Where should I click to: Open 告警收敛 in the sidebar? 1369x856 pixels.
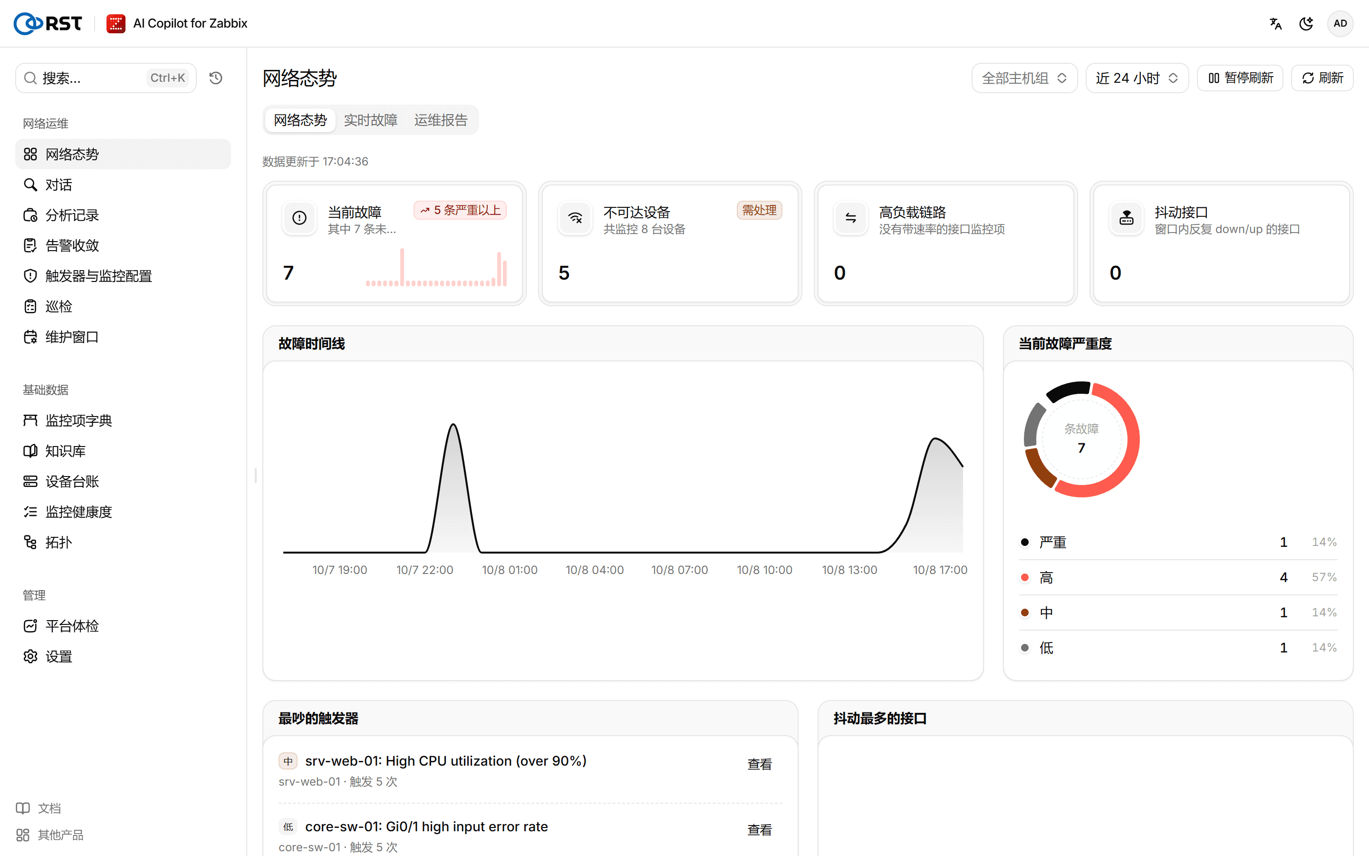tap(123, 245)
